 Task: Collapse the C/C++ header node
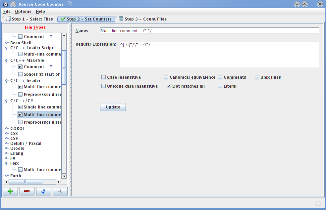point(7,81)
